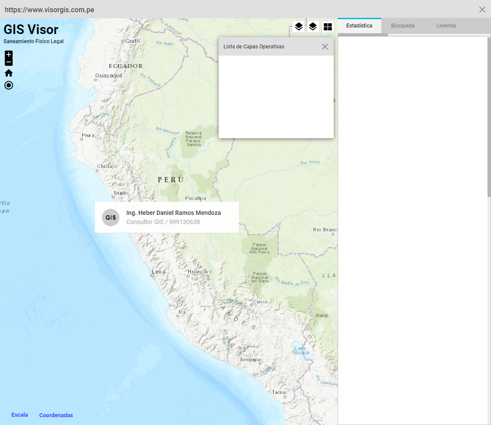Open the basemap gallery grid icon

point(328,27)
